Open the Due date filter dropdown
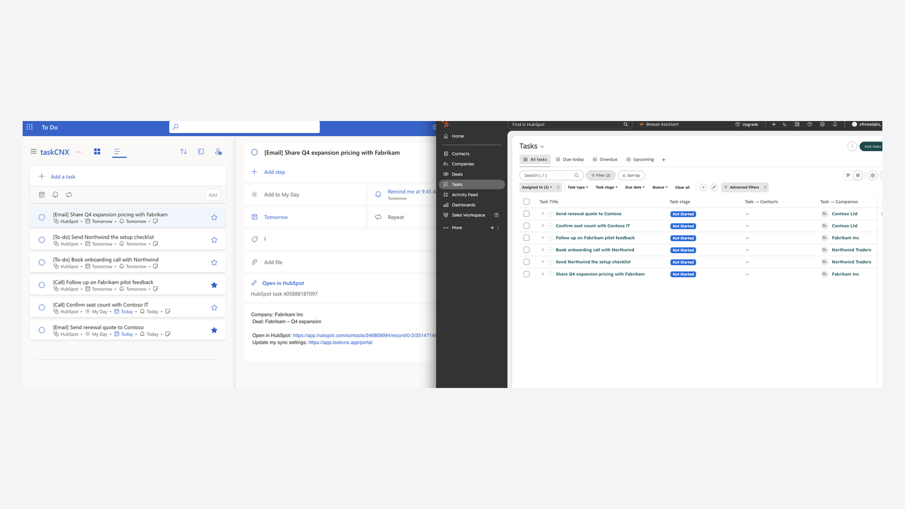The width and height of the screenshot is (905, 509). 635,187
